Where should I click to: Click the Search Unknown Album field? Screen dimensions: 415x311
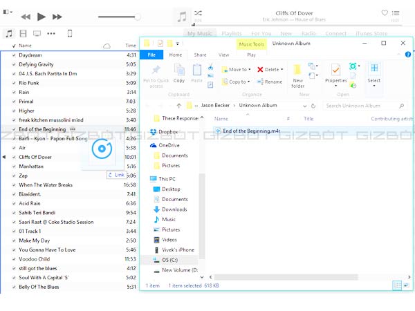pyautogui.click(x=360, y=106)
